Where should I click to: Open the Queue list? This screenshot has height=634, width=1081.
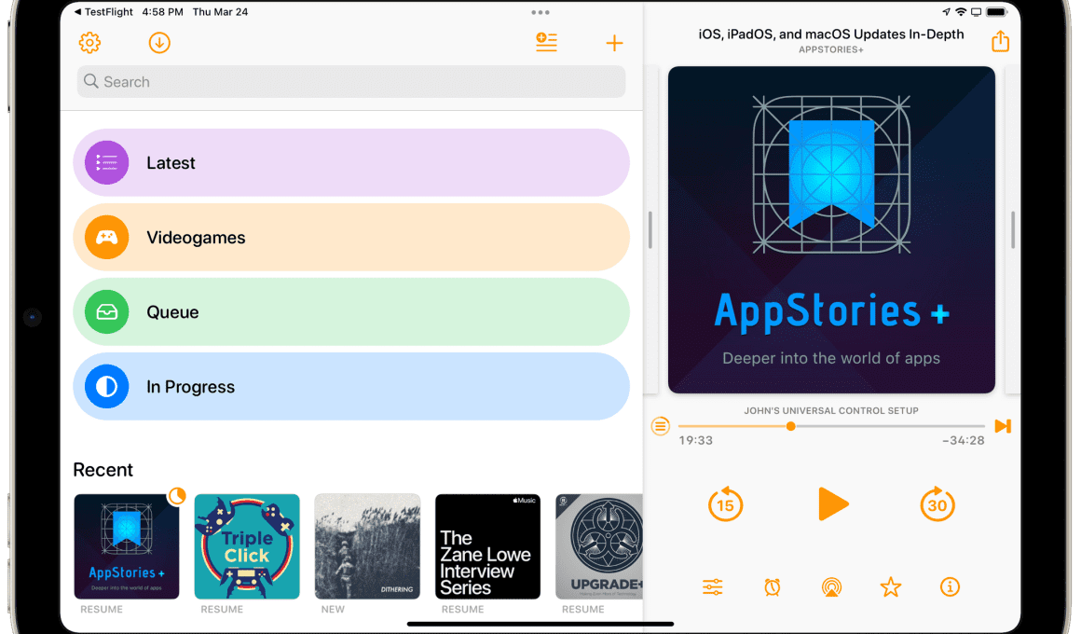click(x=351, y=311)
